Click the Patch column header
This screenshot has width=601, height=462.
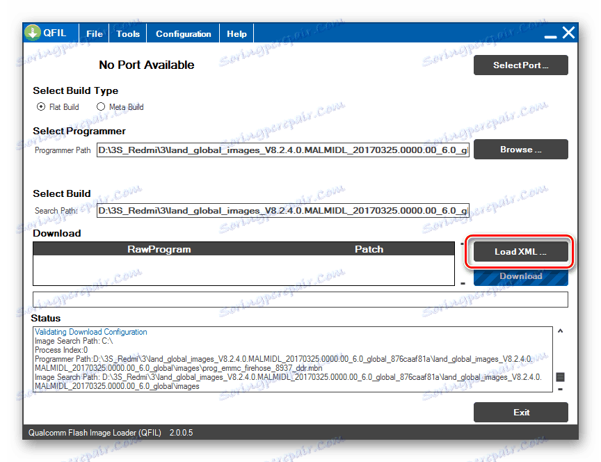pyautogui.click(x=369, y=249)
